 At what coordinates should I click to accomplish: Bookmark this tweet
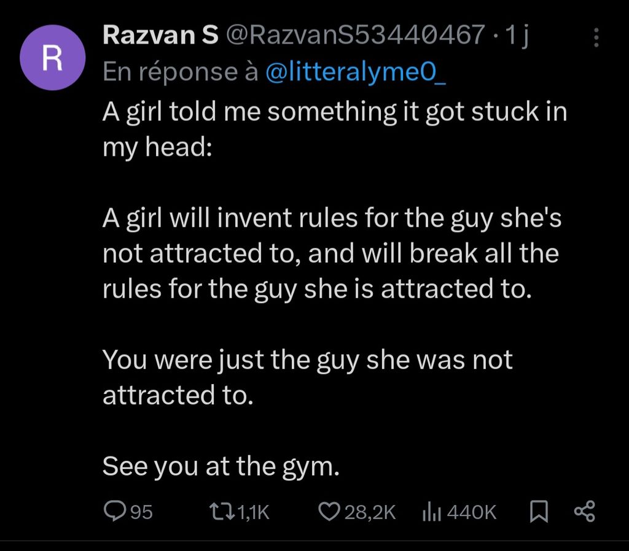click(x=539, y=511)
